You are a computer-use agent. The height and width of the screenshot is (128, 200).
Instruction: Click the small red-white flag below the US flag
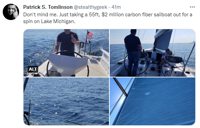point(88,41)
